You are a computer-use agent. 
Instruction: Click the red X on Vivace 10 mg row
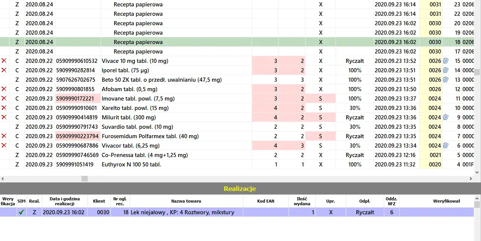click(x=4, y=61)
